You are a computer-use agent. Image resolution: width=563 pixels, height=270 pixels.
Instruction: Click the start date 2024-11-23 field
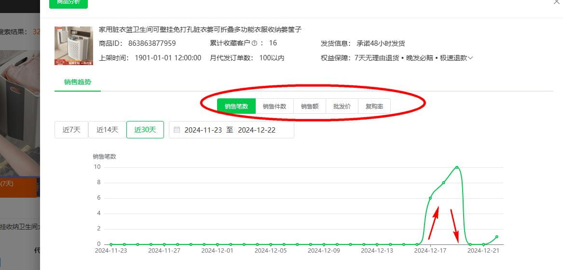pyautogui.click(x=203, y=130)
